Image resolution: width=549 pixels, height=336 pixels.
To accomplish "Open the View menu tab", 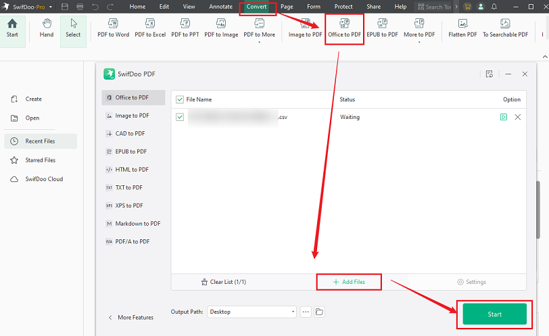I will click(x=189, y=7).
